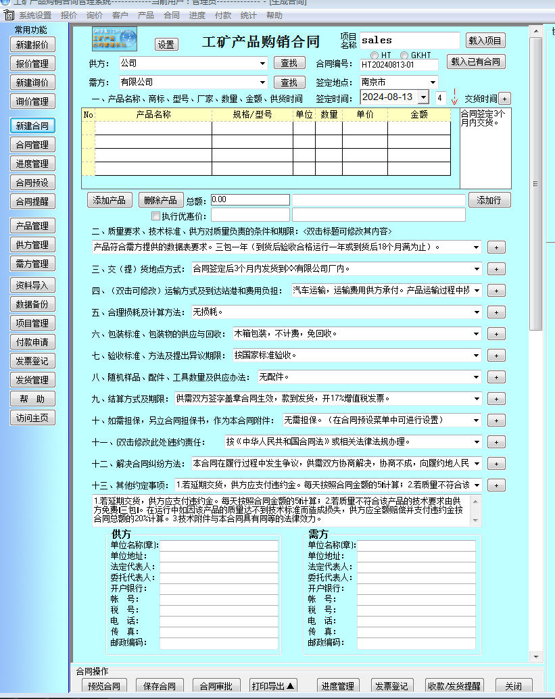
Task: Click the 收款/发货提醒 button
Action: [454, 685]
